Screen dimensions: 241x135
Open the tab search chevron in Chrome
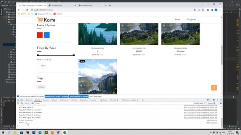[203, 4]
